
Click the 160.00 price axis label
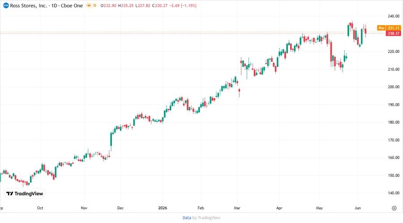click(394, 158)
